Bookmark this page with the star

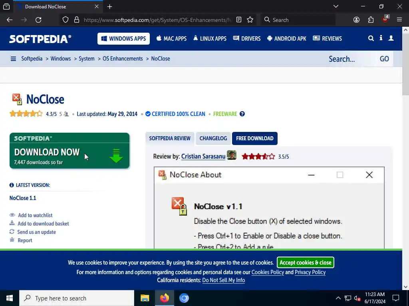tap(250, 20)
